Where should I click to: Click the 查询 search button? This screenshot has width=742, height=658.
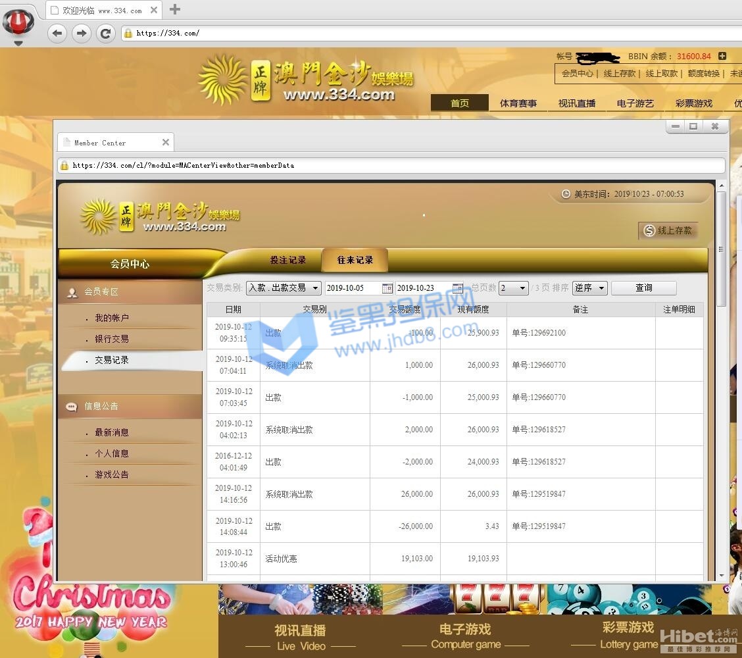click(643, 288)
